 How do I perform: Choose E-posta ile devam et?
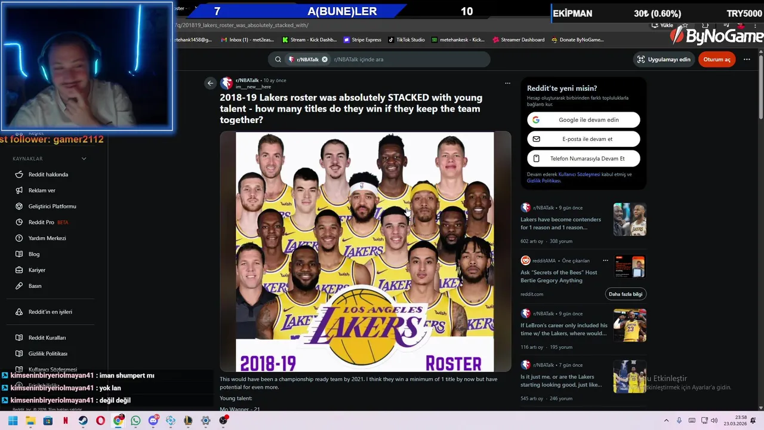[x=583, y=139]
